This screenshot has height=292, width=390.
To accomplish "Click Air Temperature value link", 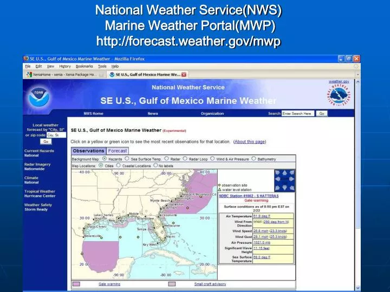I will [262, 216].
